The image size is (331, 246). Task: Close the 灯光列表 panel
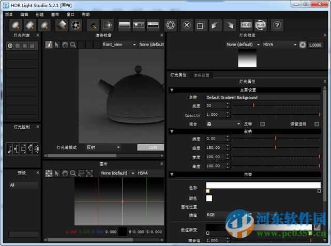pos(38,35)
